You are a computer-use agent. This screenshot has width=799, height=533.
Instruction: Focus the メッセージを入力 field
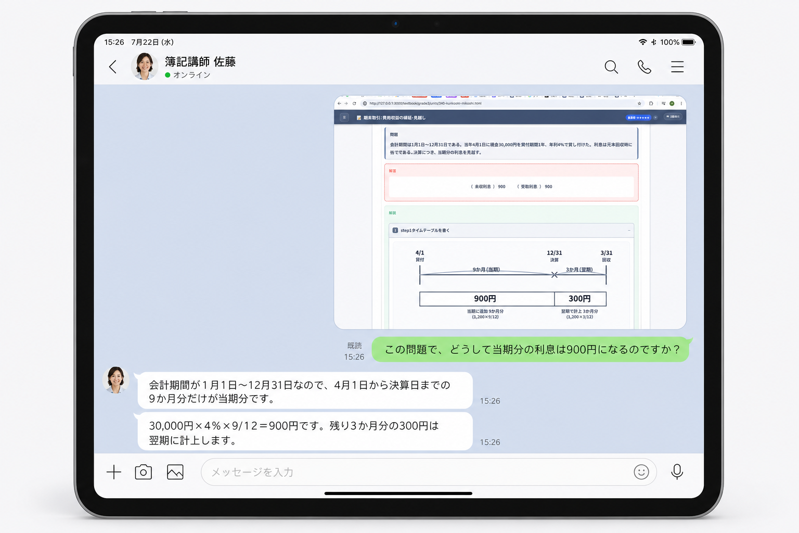(x=429, y=472)
